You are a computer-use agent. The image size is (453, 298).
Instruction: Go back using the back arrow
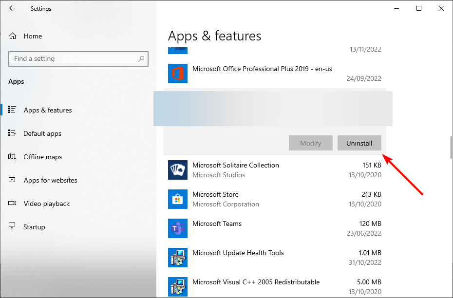12,8
